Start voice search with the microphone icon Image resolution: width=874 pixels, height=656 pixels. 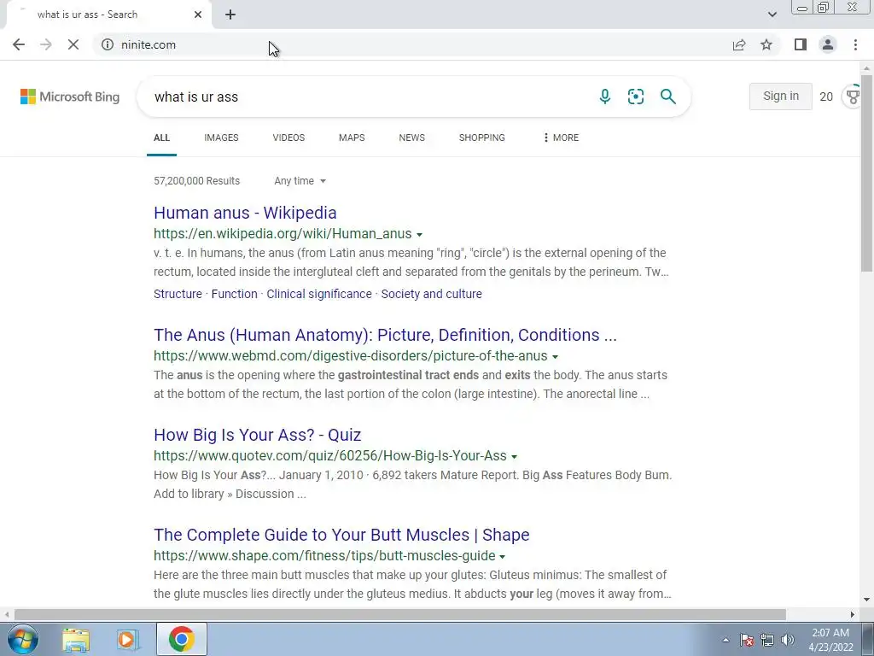pos(605,97)
